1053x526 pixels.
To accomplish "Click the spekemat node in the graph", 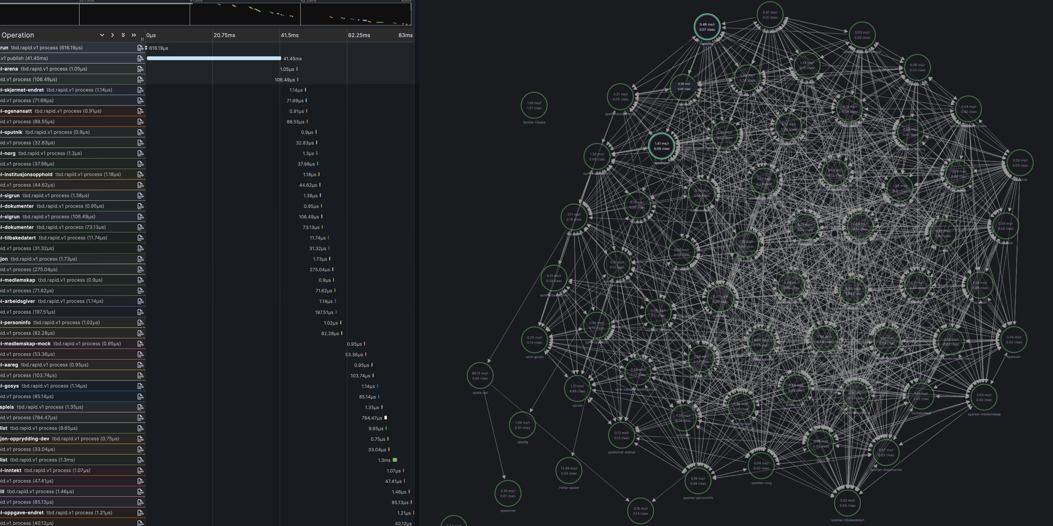I will 508,493.
